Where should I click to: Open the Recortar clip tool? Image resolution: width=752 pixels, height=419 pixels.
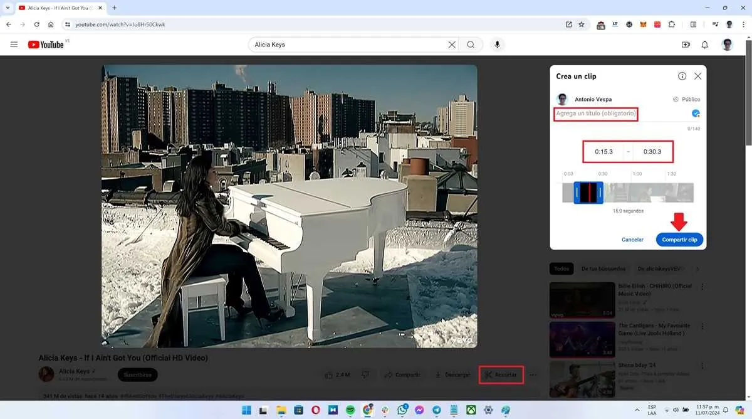pos(501,374)
